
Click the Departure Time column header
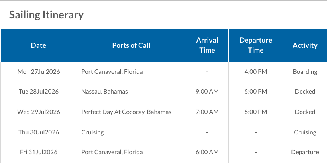click(x=256, y=45)
